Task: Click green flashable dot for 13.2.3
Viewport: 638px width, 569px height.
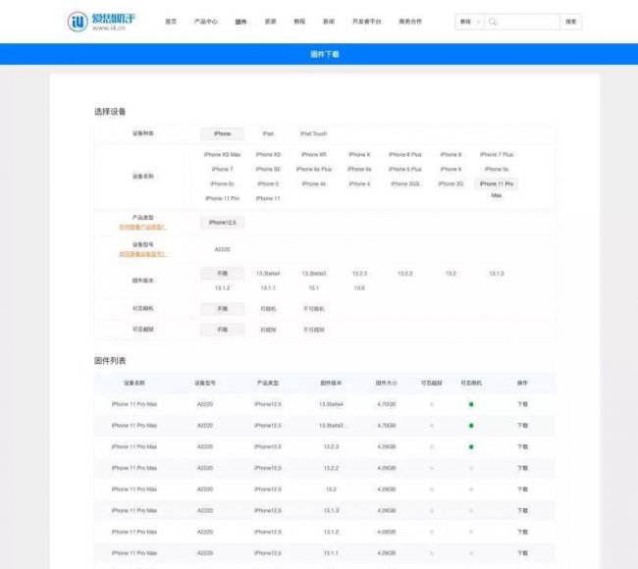Action: pyautogui.click(x=471, y=446)
